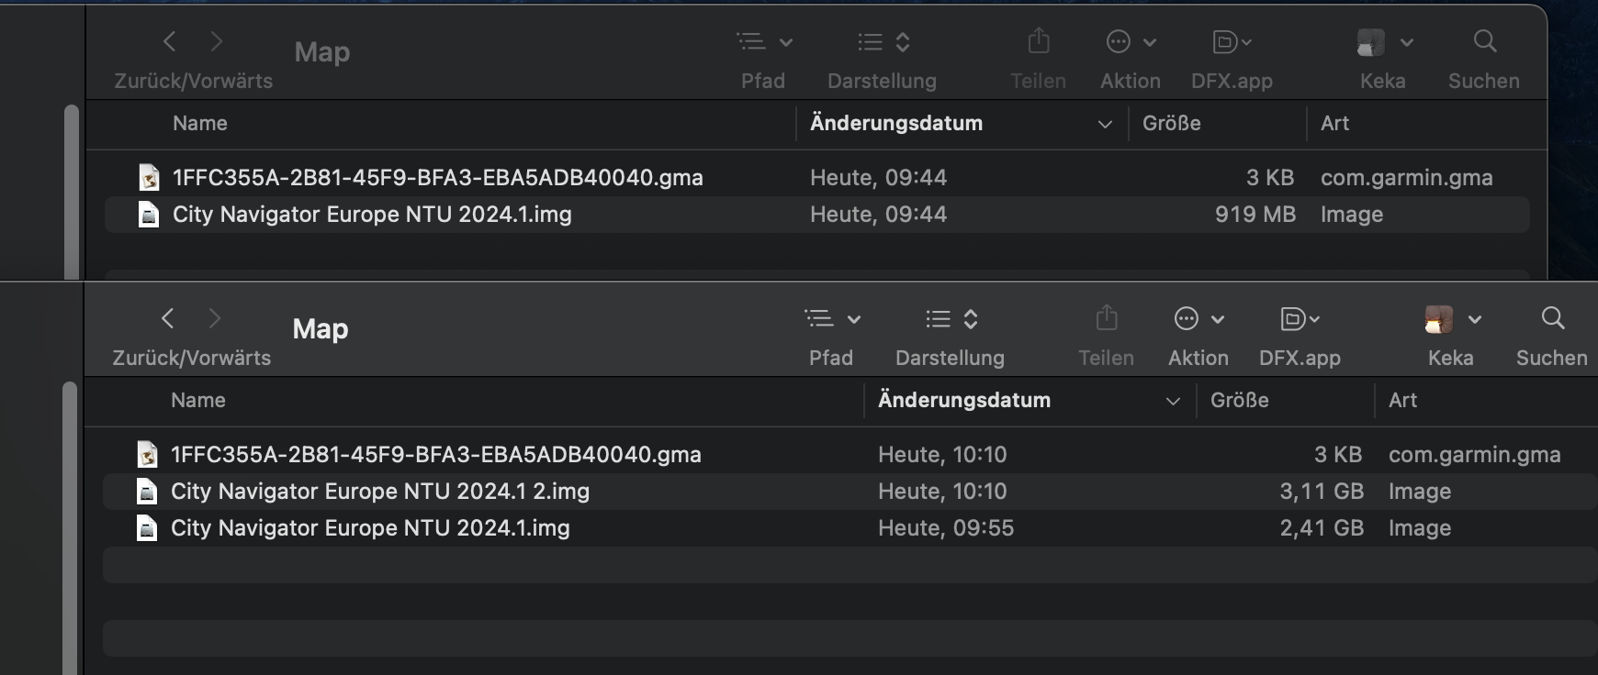Expand the Keka dropdown arrow in the lower window

[1475, 319]
